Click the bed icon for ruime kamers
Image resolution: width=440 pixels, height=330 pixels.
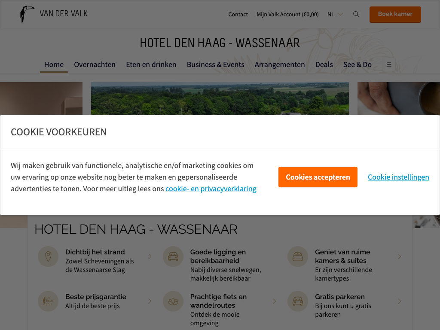click(298, 257)
